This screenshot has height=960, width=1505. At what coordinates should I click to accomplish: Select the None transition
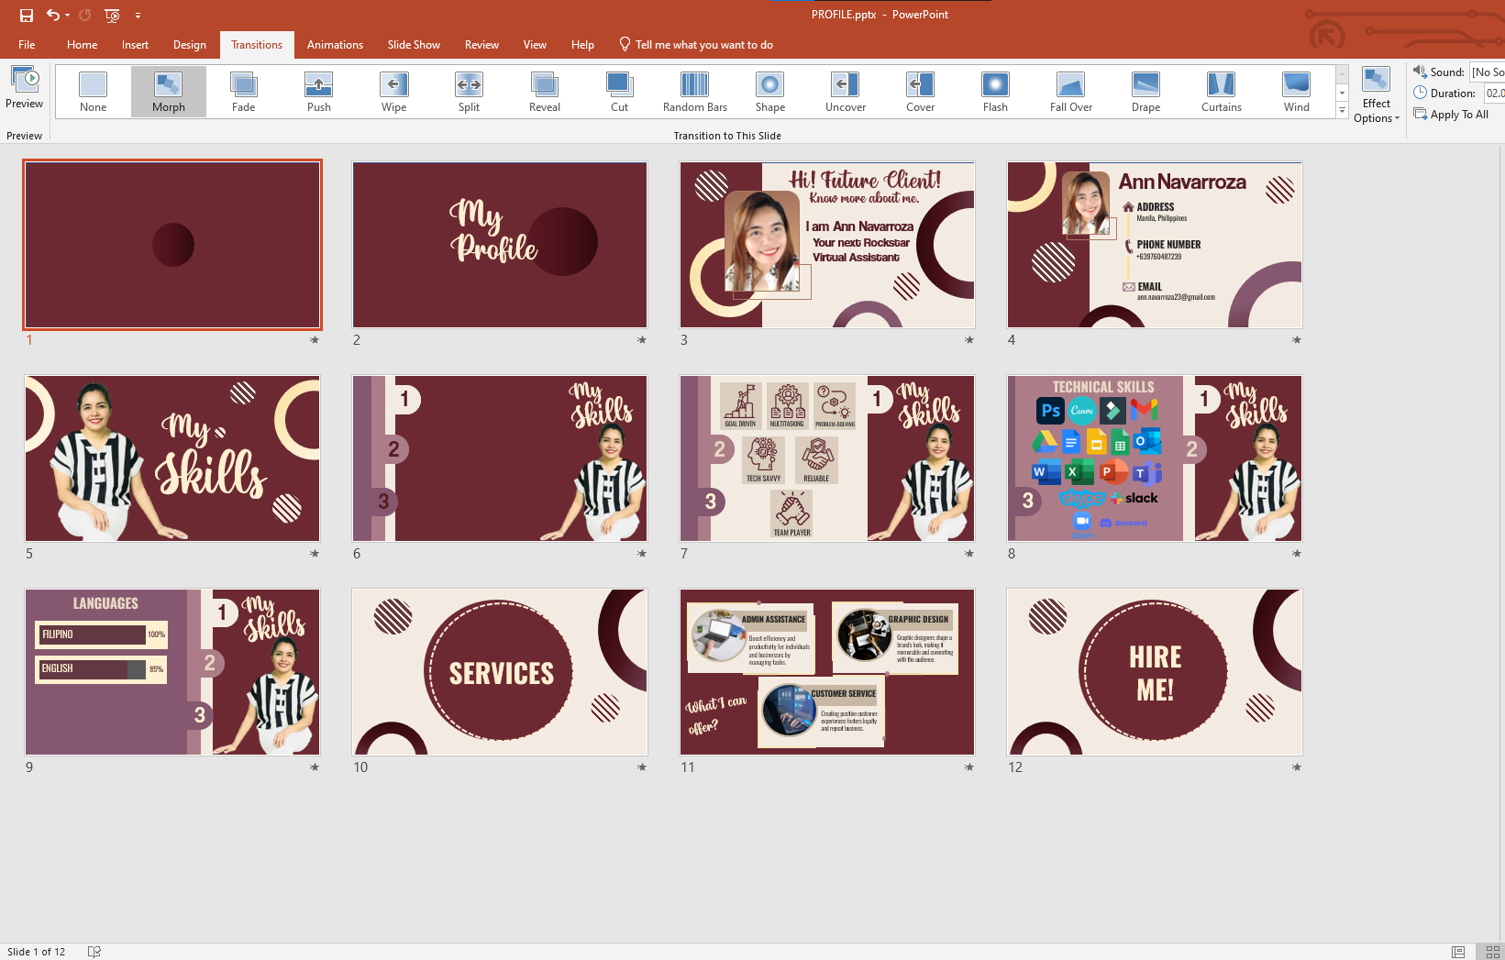[x=94, y=93]
